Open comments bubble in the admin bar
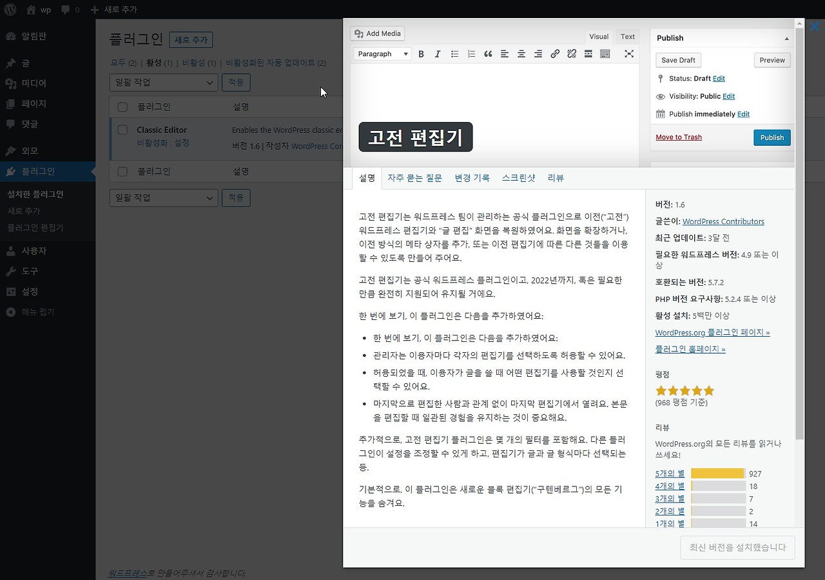The image size is (825, 580). [x=70, y=10]
